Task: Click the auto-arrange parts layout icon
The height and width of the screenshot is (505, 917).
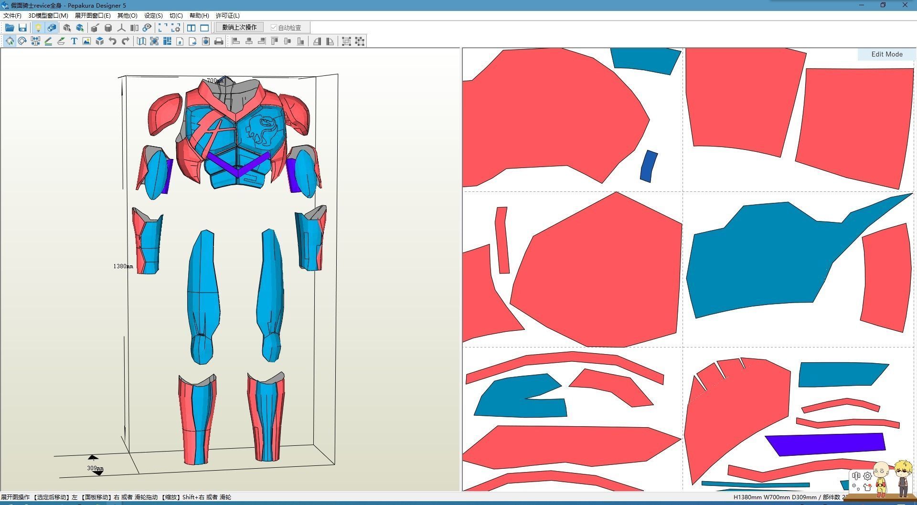Action: (167, 41)
